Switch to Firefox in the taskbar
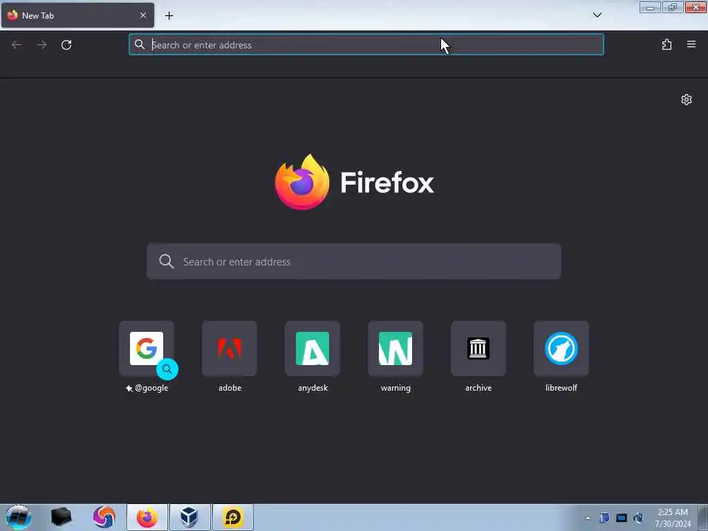This screenshot has width=708, height=531. click(x=147, y=517)
